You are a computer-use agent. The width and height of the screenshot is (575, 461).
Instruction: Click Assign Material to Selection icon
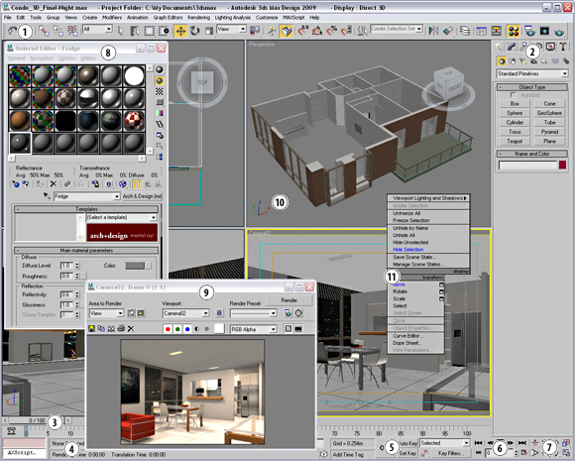[40, 184]
